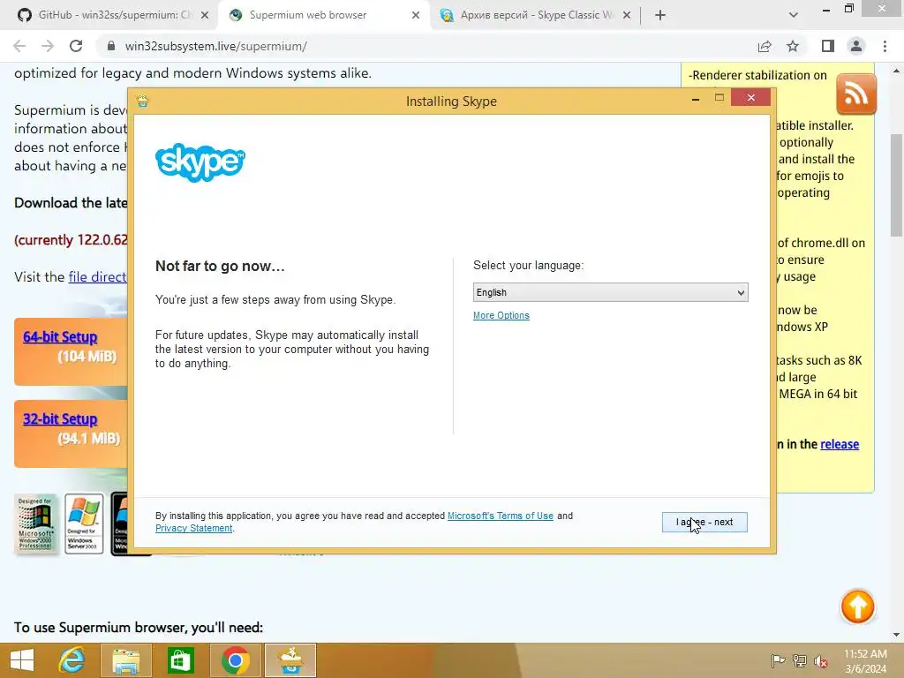Image resolution: width=904 pixels, height=678 pixels.
Task: Share this page icon in address bar
Action: pos(765,46)
